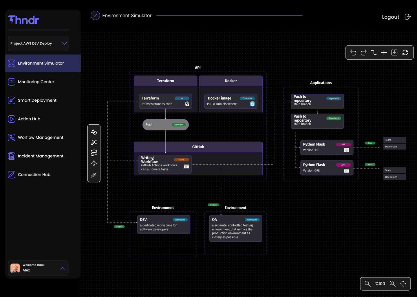The width and height of the screenshot is (417, 297).
Task: Click the Operations team box
Action: click(395, 177)
